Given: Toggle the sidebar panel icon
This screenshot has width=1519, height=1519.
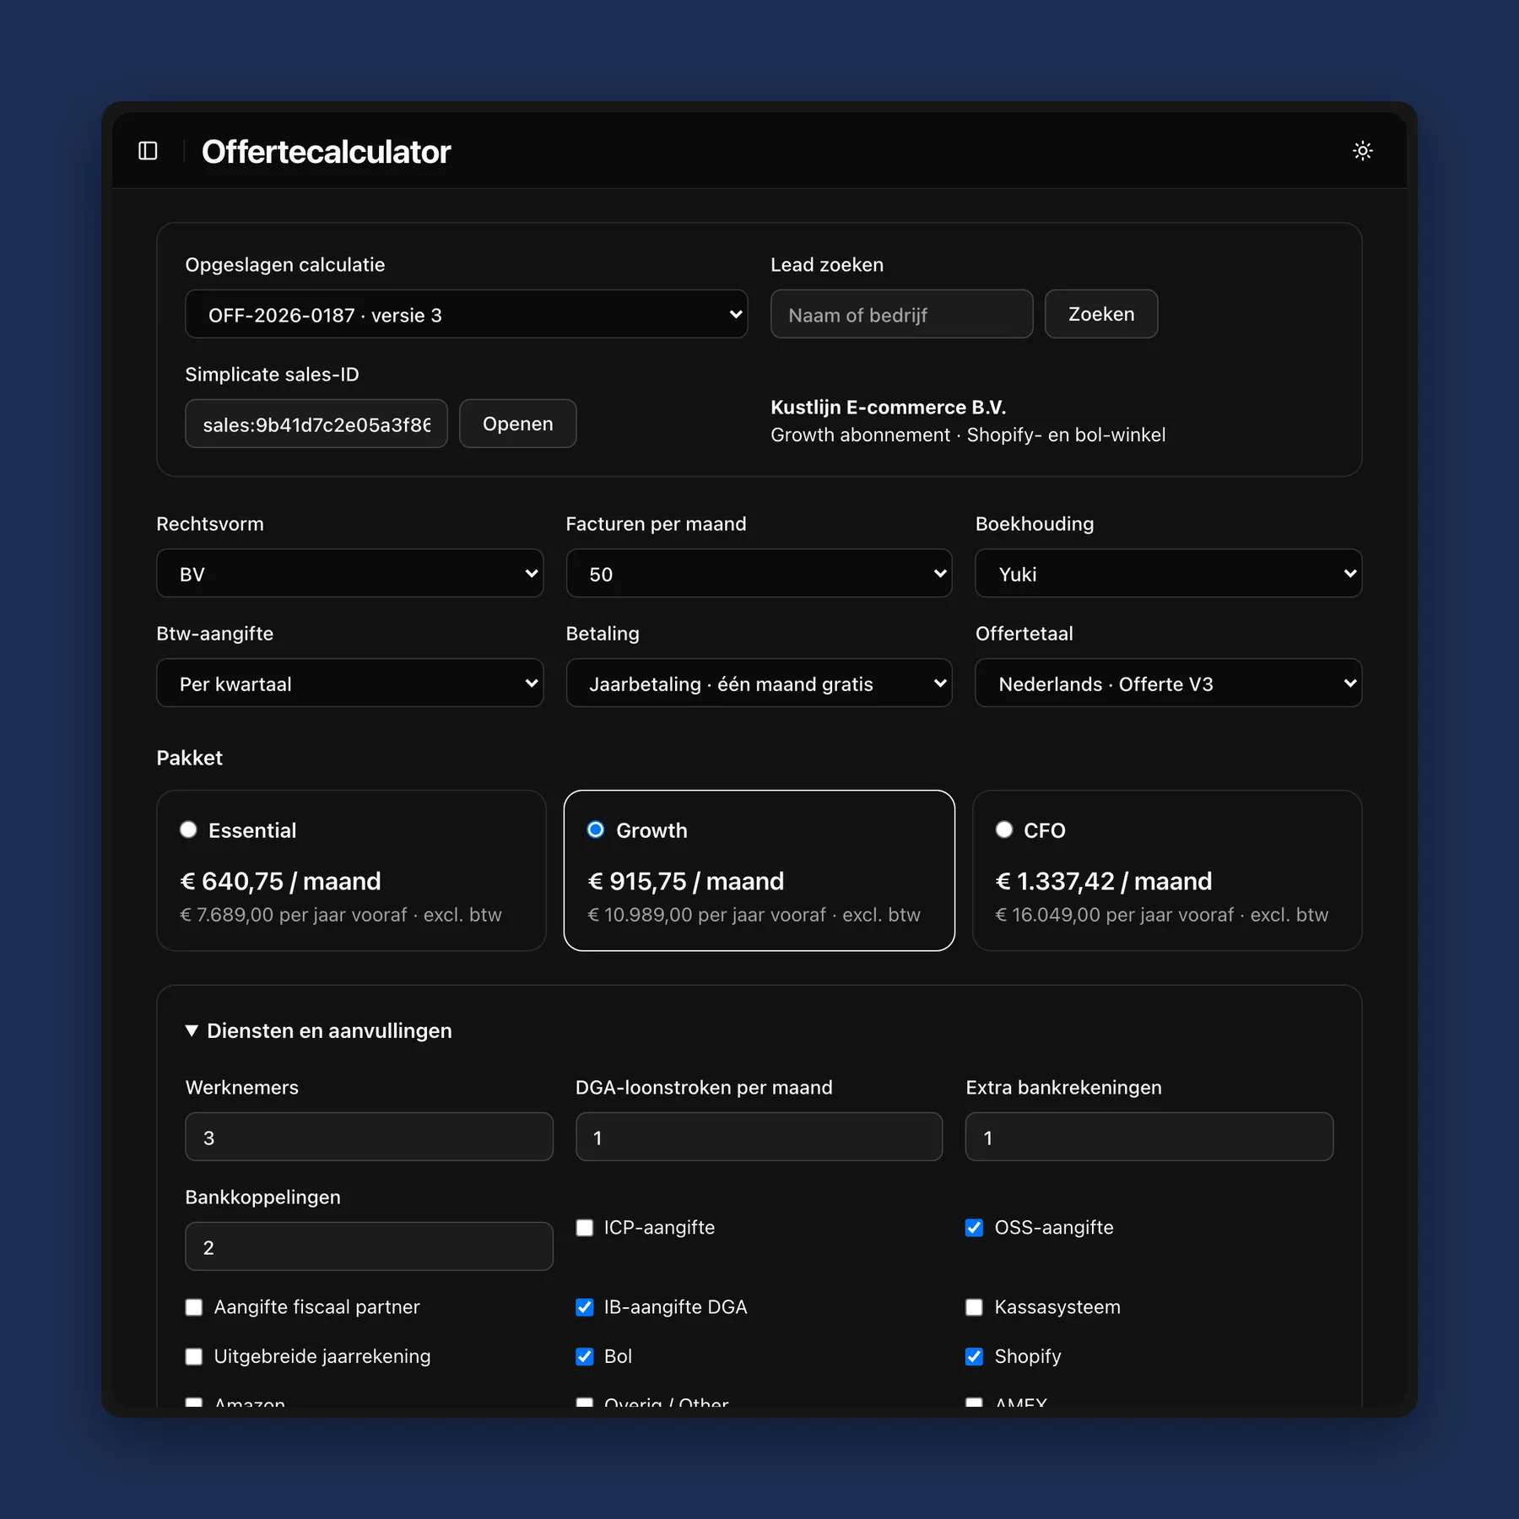Looking at the screenshot, I should coord(148,151).
